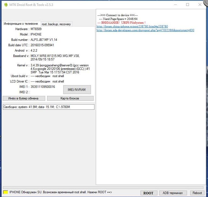Screen dimensions: 208x197
Task: Launch the ADB терминал
Action: point(173,193)
